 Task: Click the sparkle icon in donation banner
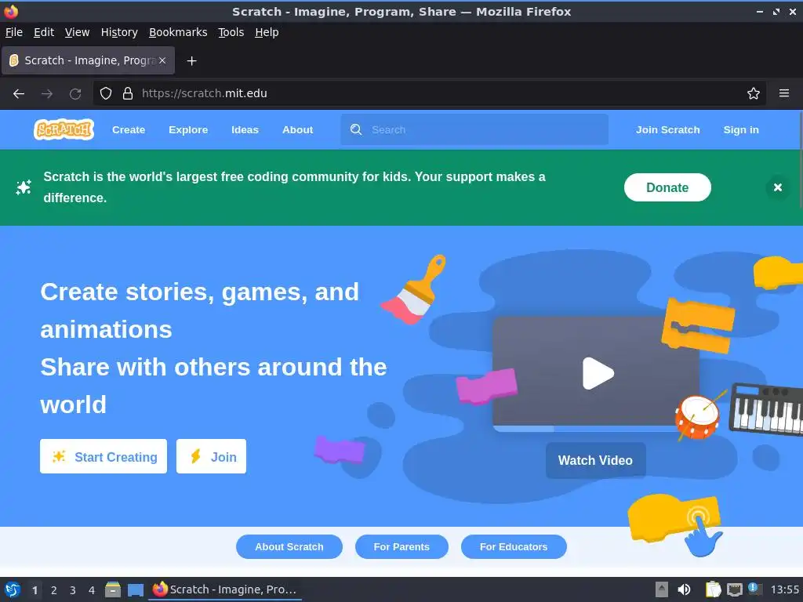(24, 187)
